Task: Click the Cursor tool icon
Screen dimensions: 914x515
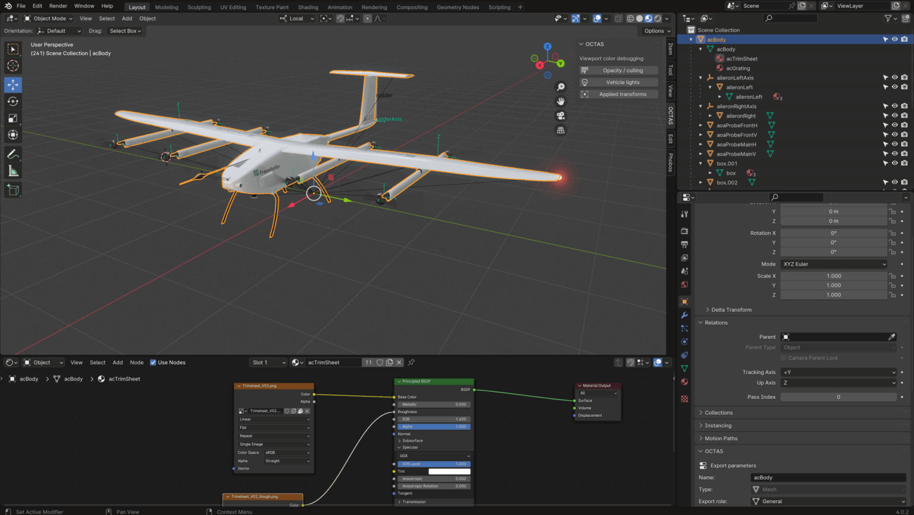Action: pos(12,66)
